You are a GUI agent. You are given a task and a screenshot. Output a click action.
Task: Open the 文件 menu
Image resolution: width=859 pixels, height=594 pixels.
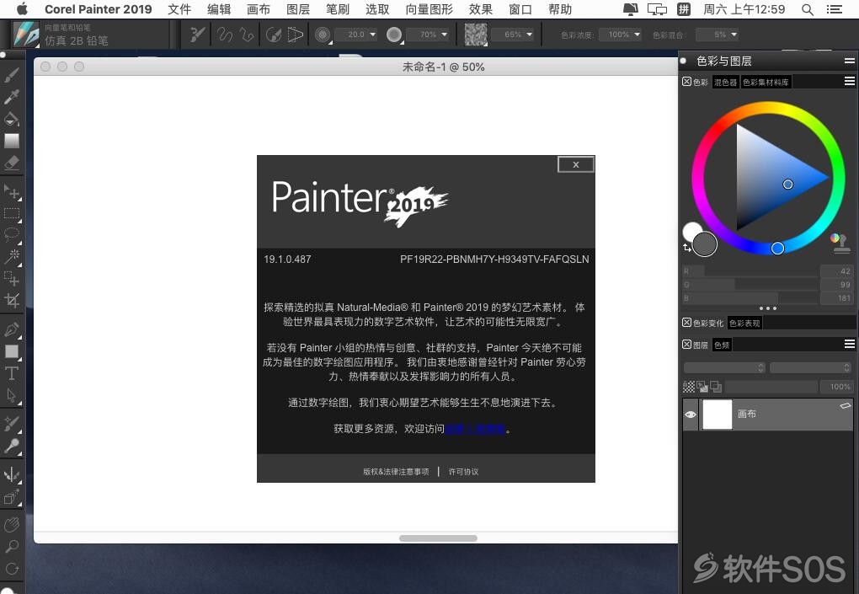tap(179, 9)
